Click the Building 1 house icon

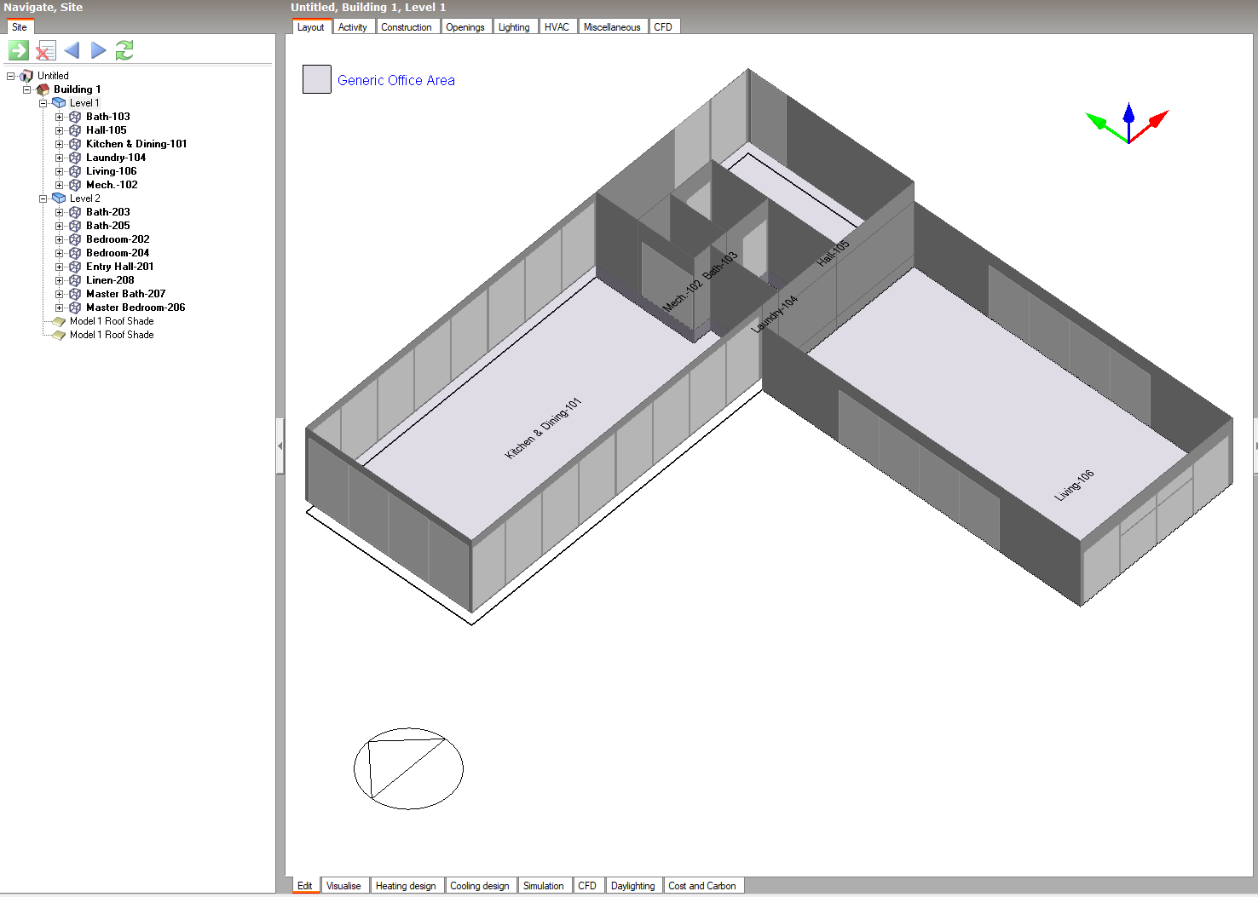coord(43,89)
